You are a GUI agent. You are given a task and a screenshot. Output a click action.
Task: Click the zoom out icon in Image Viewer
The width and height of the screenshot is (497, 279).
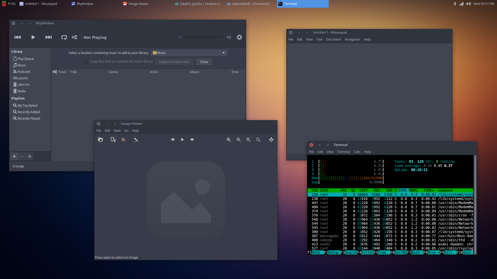[239, 139]
